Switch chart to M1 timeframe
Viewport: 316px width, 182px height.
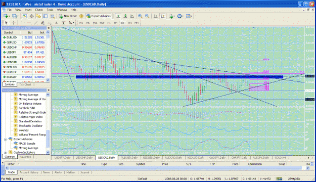coord(81,23)
